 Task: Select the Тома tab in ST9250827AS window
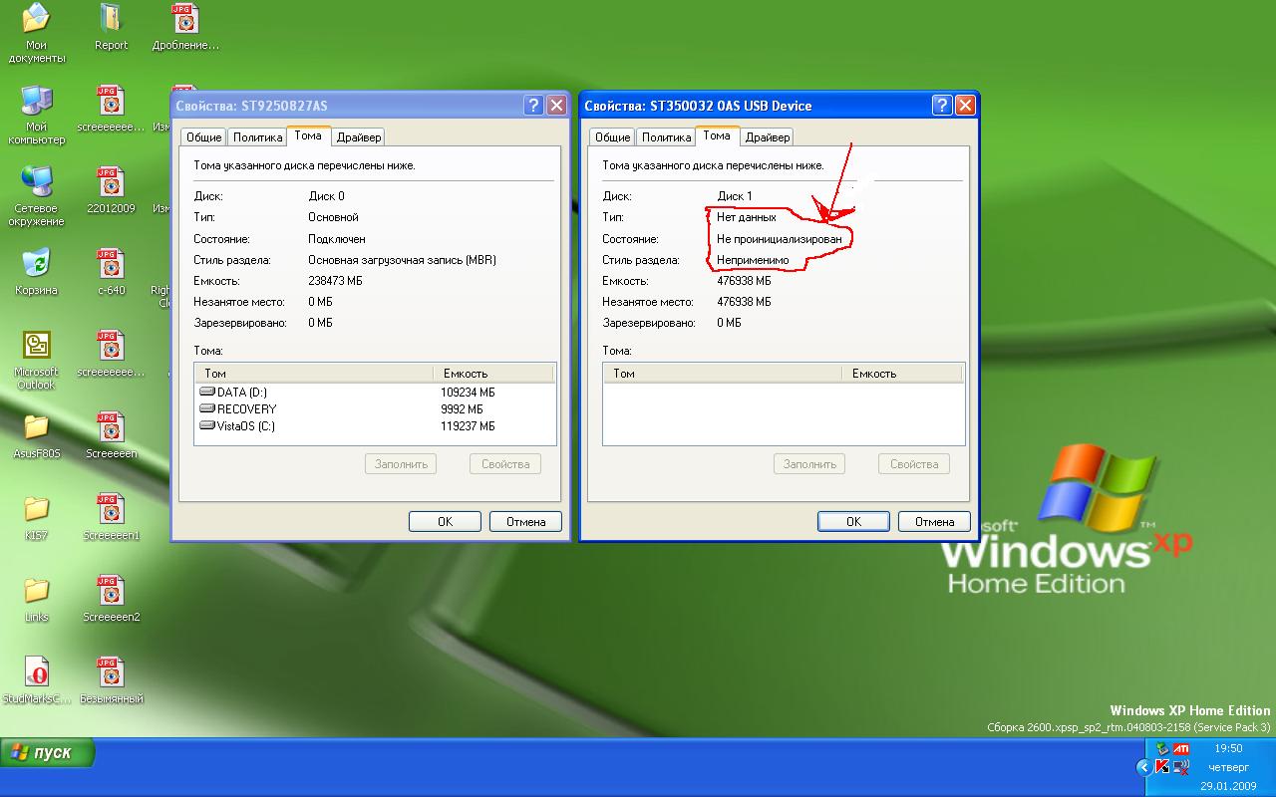309,135
